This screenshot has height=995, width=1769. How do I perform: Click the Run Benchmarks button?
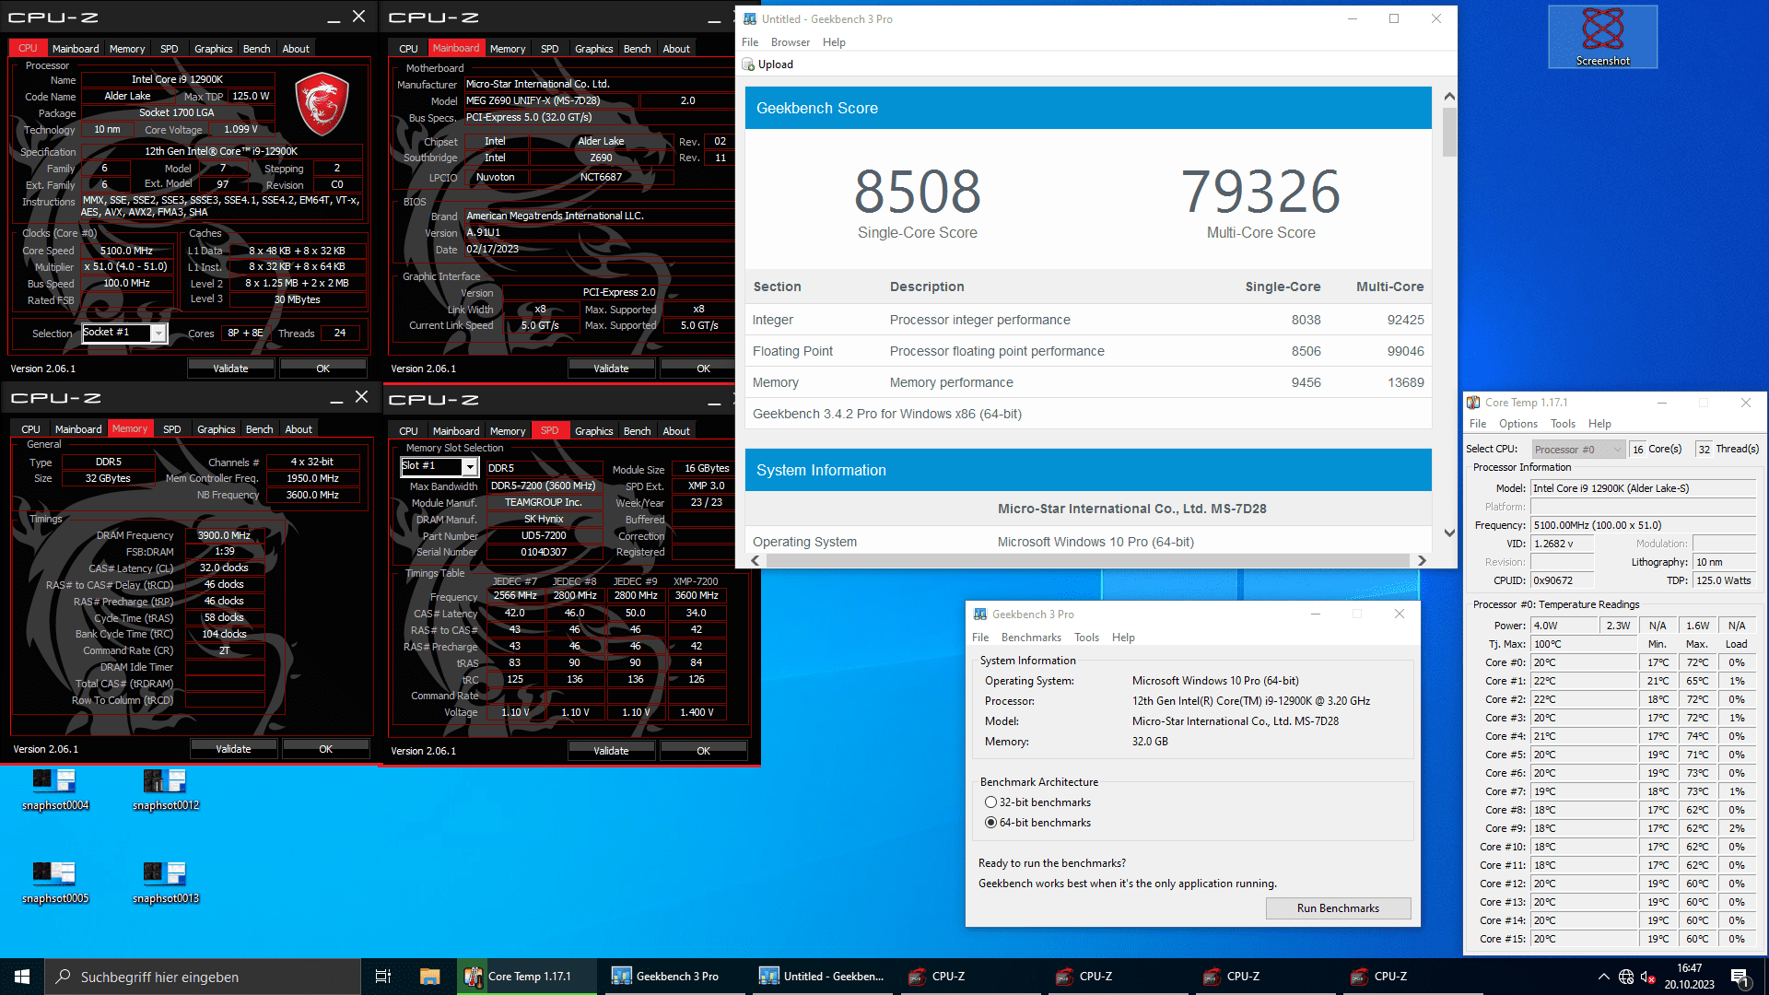pyautogui.click(x=1338, y=908)
